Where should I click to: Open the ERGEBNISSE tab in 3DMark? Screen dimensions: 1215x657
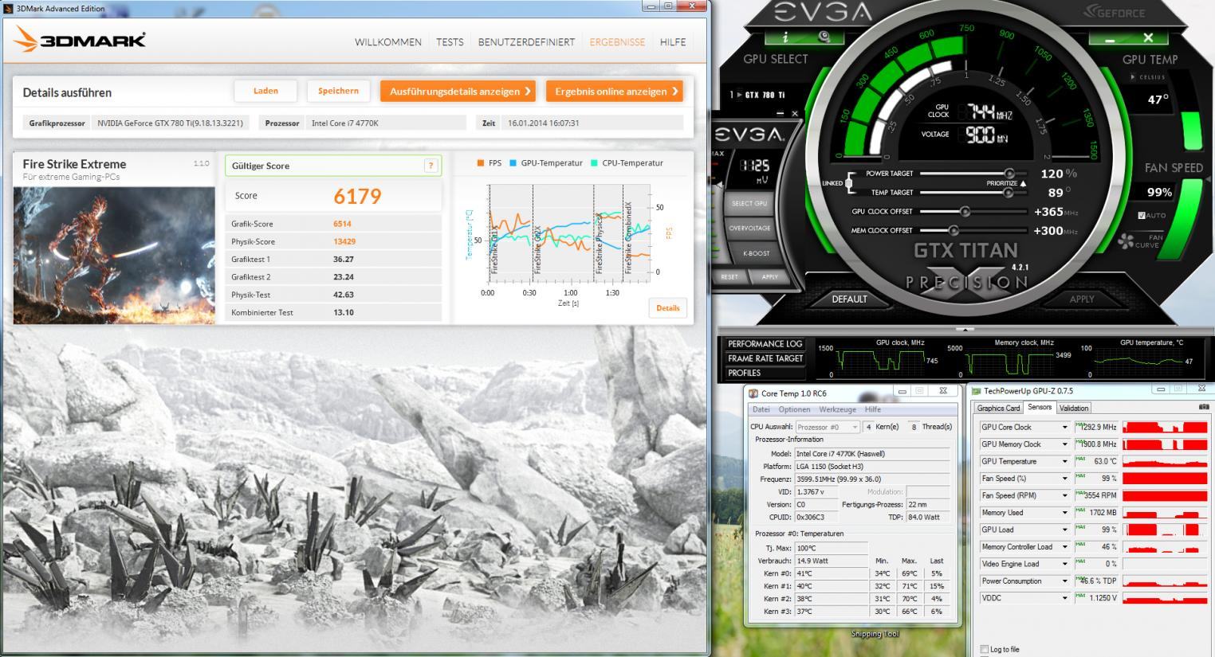(x=617, y=42)
